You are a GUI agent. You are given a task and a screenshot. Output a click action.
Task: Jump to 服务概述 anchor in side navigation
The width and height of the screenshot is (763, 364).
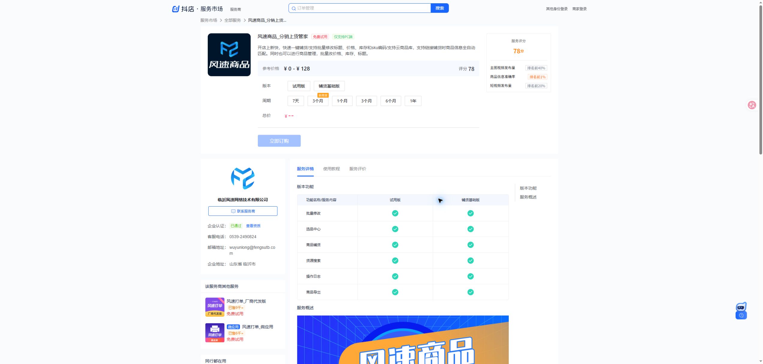(x=528, y=197)
